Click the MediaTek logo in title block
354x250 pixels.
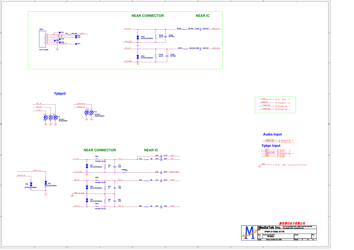249,233
